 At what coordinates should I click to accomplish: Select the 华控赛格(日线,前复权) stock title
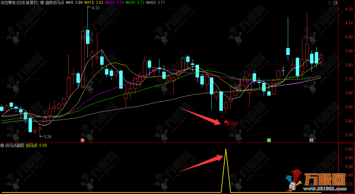click(20, 3)
